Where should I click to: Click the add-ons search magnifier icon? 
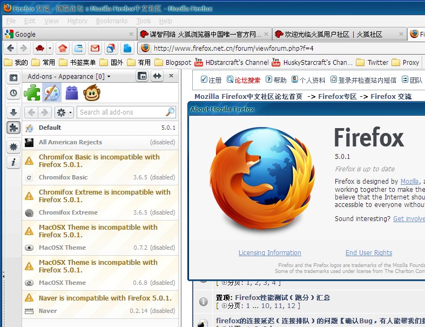click(x=170, y=112)
